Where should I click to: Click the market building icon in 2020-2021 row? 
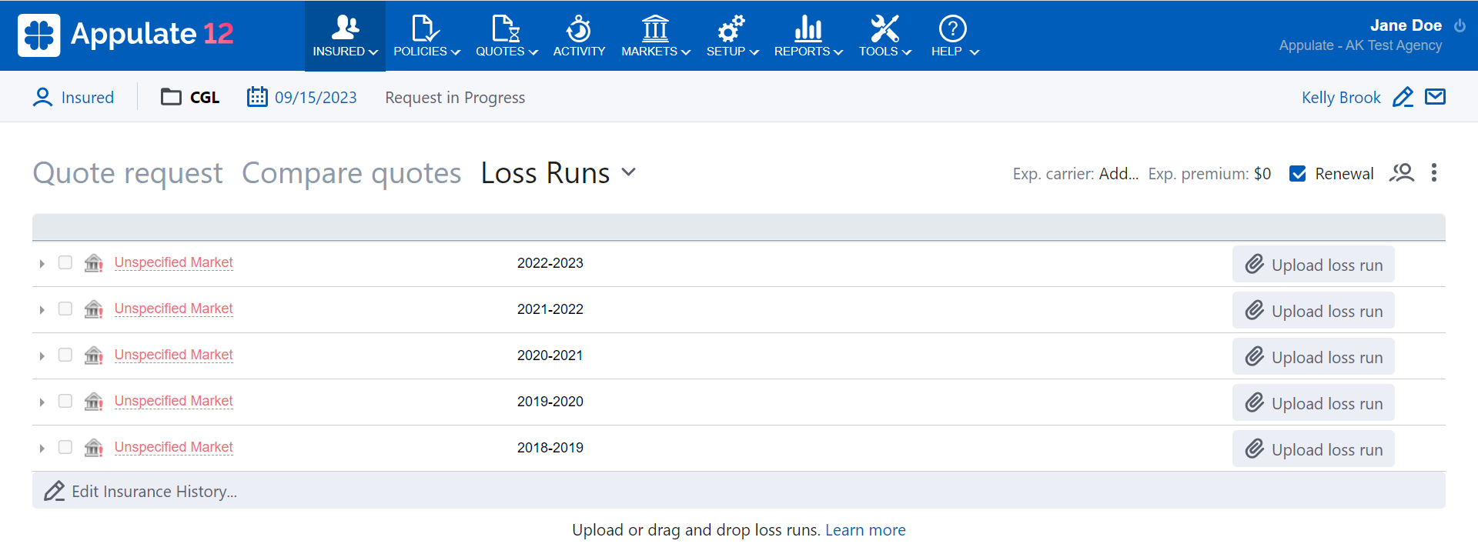click(x=94, y=355)
